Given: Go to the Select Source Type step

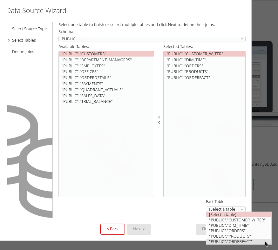Looking at the screenshot, I should coord(29,29).
